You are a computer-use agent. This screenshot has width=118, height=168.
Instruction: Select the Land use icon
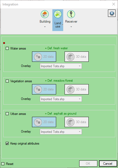58,14
